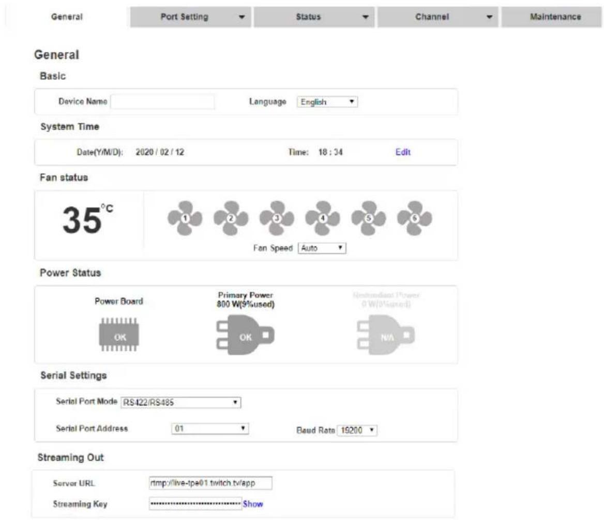This screenshot has height=520, width=604.
Task: Click the Fan status heading
Action: tap(64, 177)
